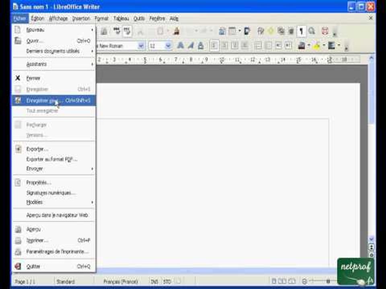Toggle AutoSpellcheck on toolbar

click(x=127, y=31)
